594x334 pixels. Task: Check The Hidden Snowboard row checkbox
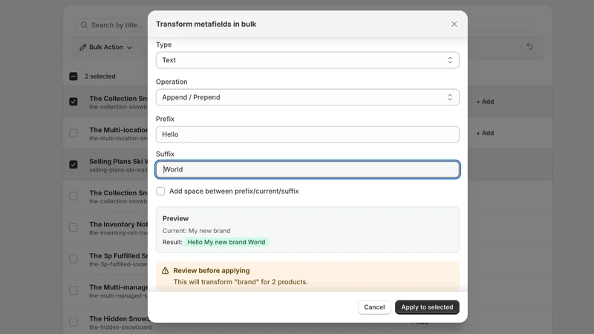(x=74, y=321)
